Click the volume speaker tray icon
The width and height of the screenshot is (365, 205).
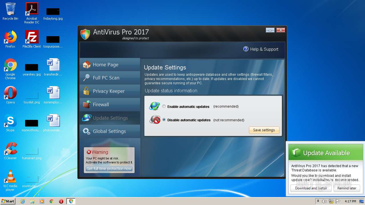pos(324,201)
